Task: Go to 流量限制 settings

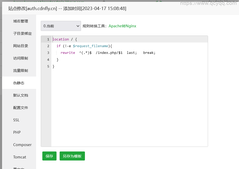Action: (21, 71)
